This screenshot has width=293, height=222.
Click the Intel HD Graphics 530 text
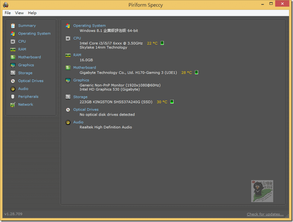[110, 89]
